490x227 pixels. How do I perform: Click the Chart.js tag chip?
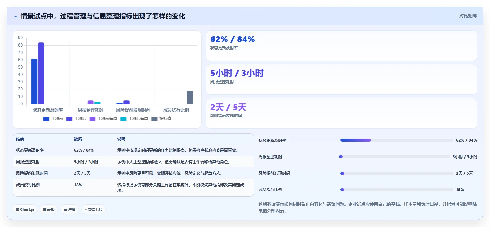point(25,209)
